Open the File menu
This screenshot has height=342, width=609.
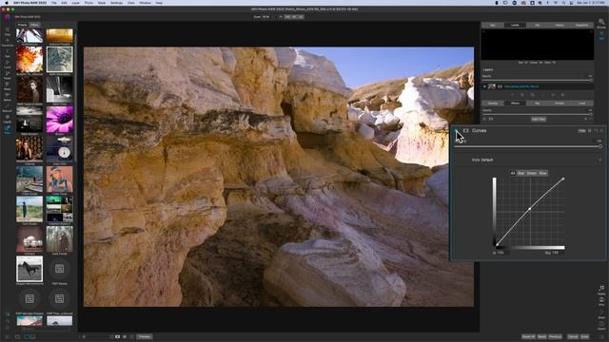(53, 3)
